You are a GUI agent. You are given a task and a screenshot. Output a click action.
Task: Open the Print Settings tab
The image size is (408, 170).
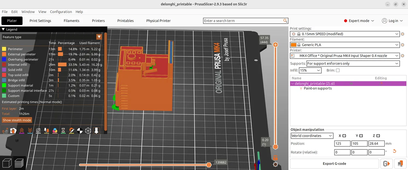[40, 21]
